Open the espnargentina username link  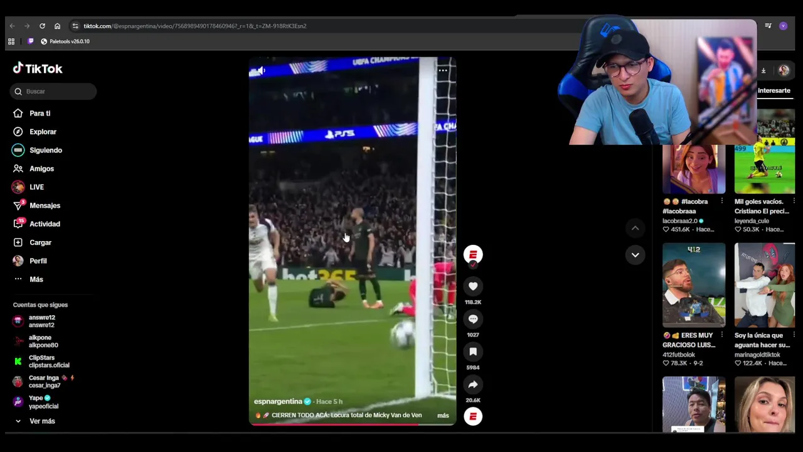[x=278, y=402]
